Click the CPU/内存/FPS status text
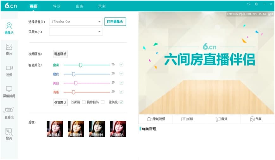 click(247, 14)
